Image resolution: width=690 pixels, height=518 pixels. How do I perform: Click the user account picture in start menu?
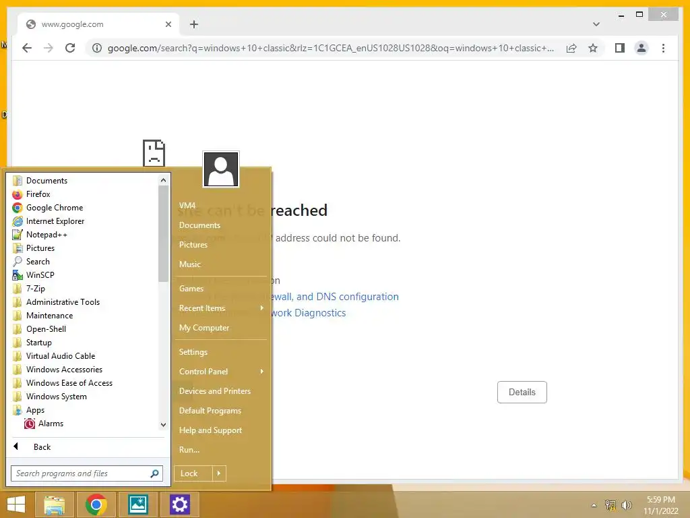221,169
